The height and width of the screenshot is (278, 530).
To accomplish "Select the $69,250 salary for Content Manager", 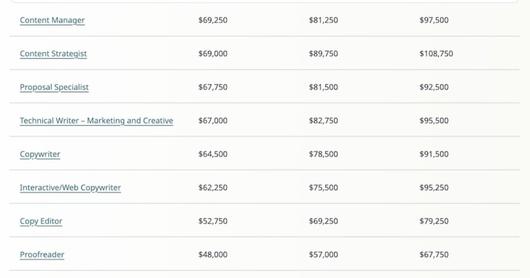I will (x=213, y=20).
